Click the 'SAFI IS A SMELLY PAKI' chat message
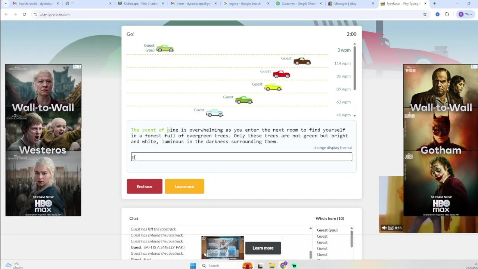Screen dimensions: 478x269 point(164,247)
